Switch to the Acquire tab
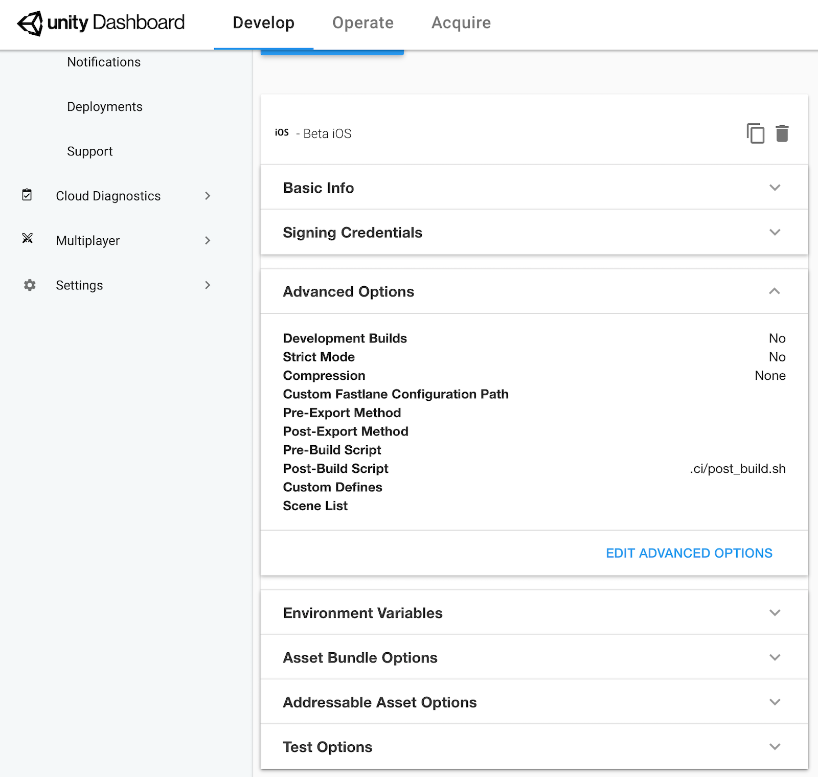Viewport: 818px width, 777px height. click(461, 22)
